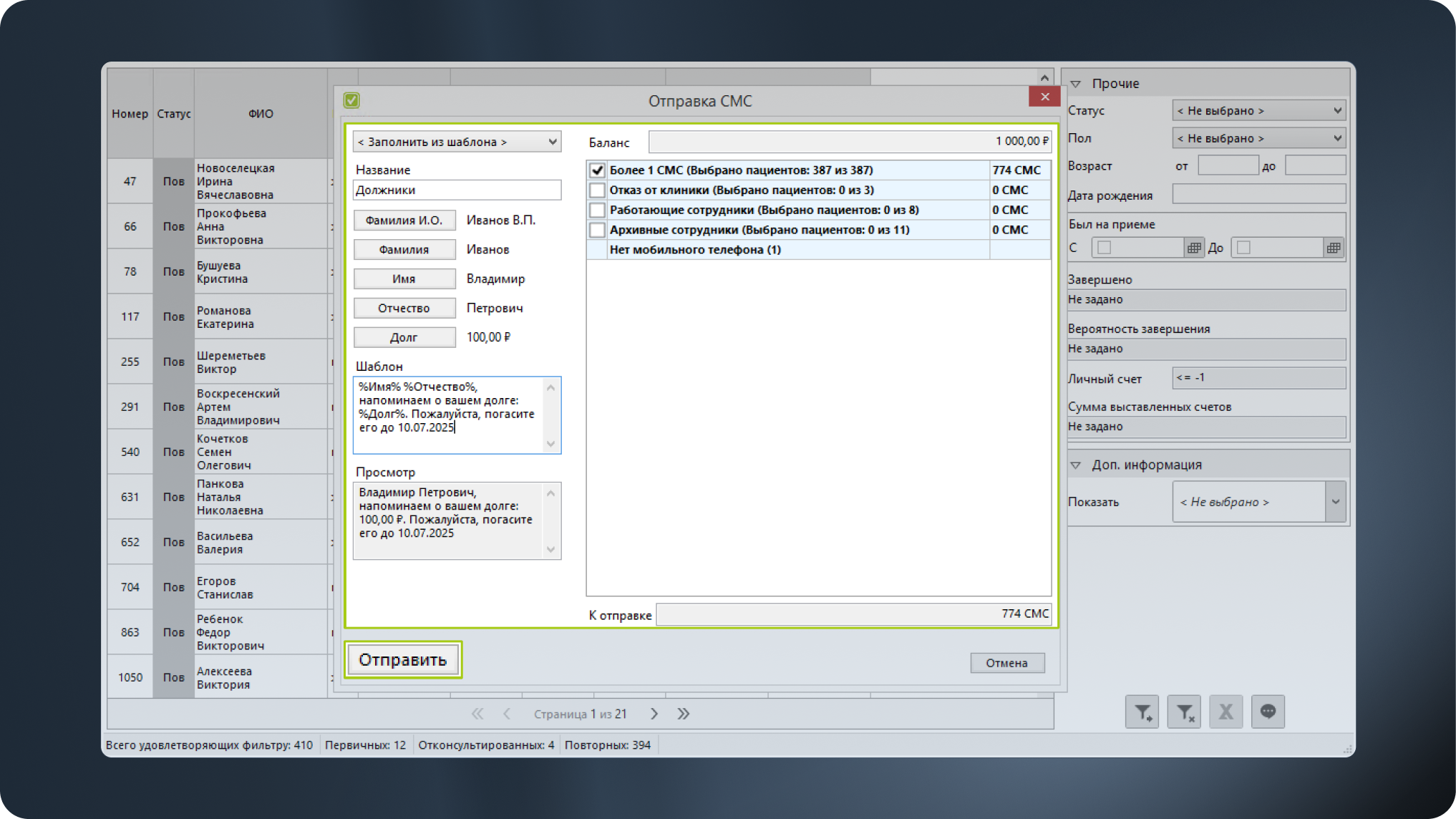Insert the 'Фамилия' placeholder
1456x819 pixels.
coord(404,250)
